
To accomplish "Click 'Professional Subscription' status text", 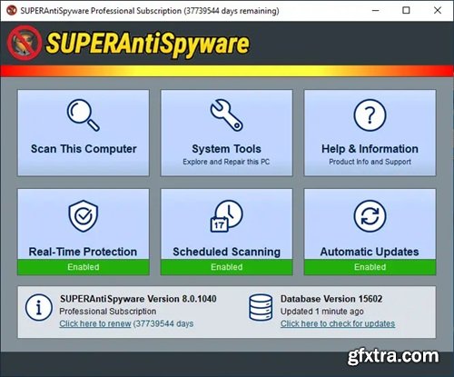I will tap(108, 312).
